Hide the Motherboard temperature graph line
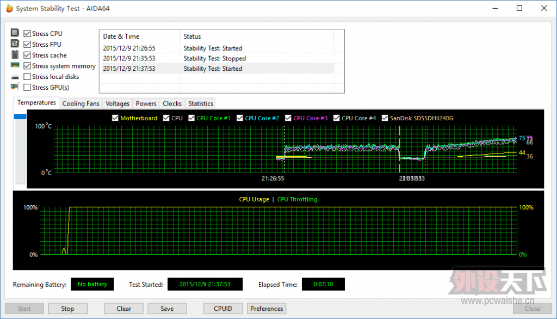This screenshot has width=557, height=319. pos(115,118)
